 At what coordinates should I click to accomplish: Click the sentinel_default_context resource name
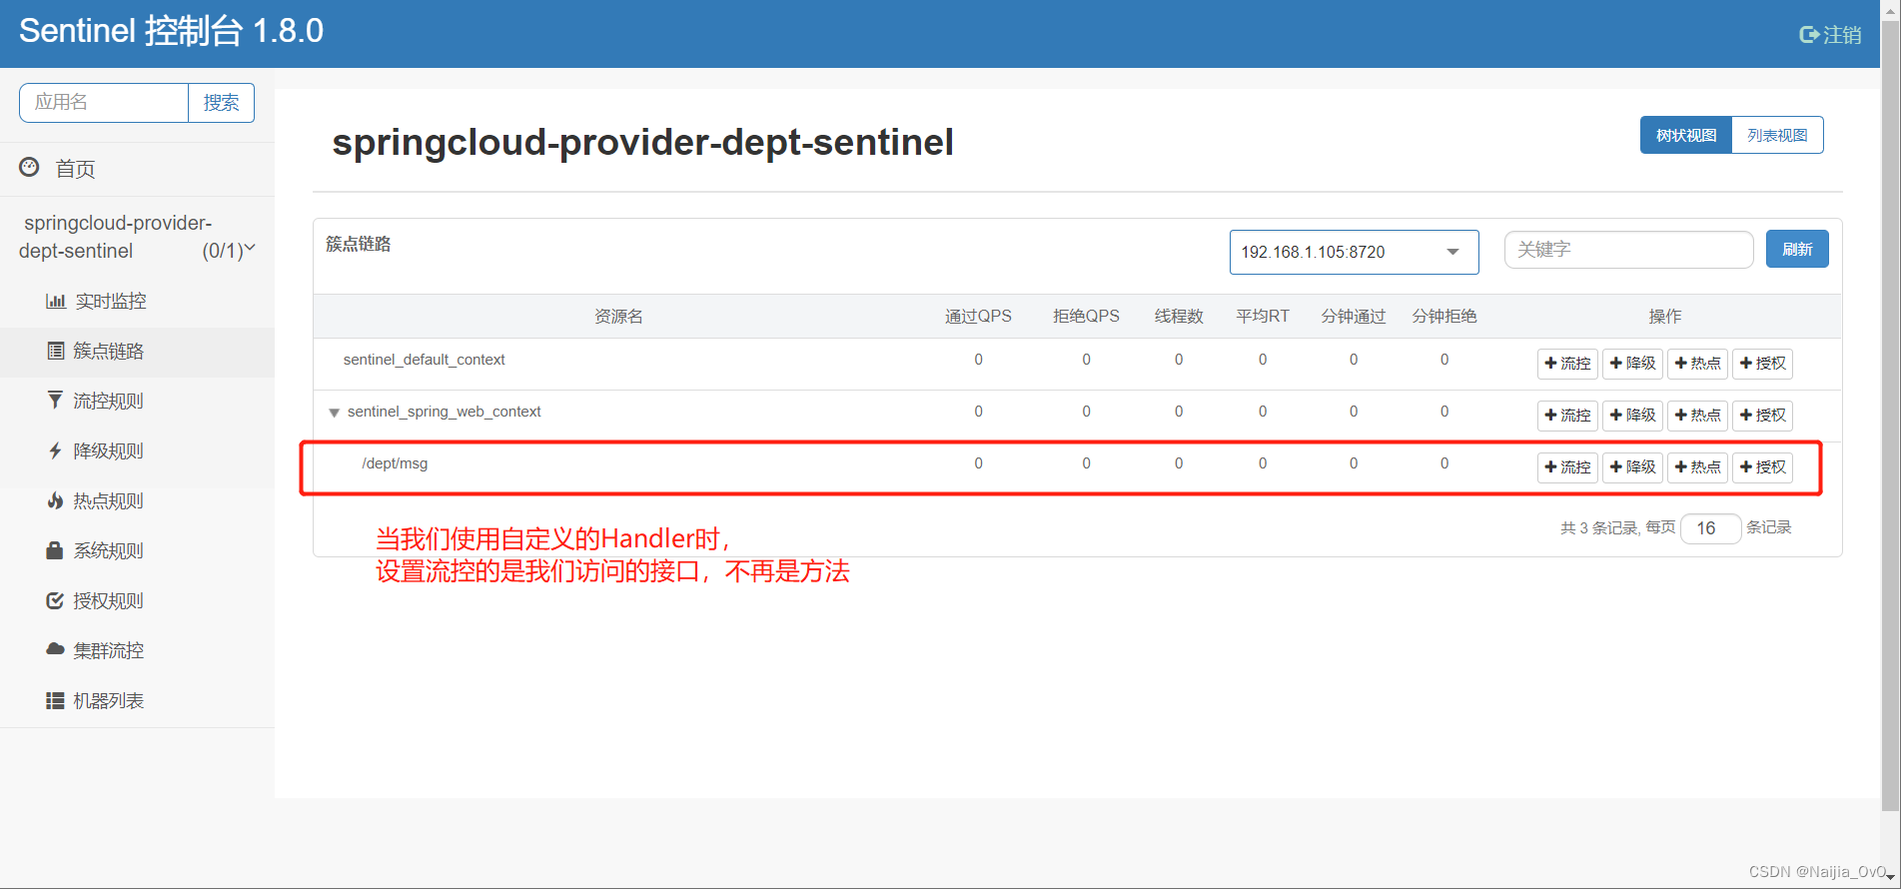pyautogui.click(x=424, y=360)
